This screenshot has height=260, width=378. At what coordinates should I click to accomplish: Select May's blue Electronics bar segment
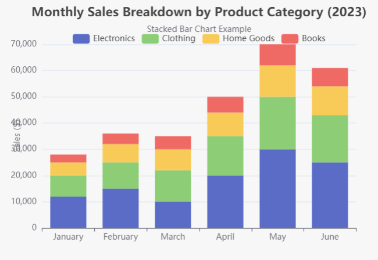tap(277, 188)
